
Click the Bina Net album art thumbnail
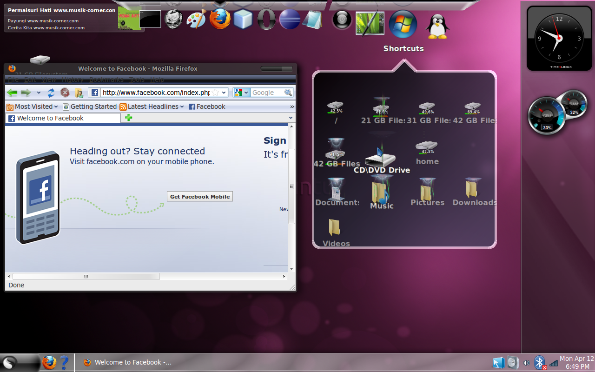tap(130, 19)
